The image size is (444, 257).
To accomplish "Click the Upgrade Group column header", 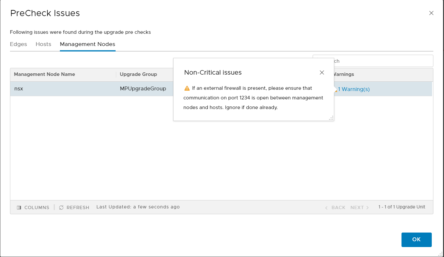I will [138, 74].
